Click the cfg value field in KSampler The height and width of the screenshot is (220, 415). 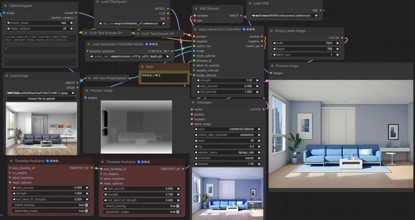point(228,147)
